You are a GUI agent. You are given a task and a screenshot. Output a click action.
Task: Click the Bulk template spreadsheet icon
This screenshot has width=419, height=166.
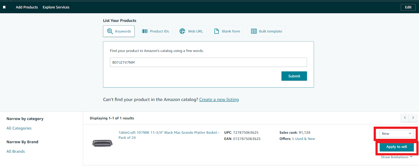point(254,31)
